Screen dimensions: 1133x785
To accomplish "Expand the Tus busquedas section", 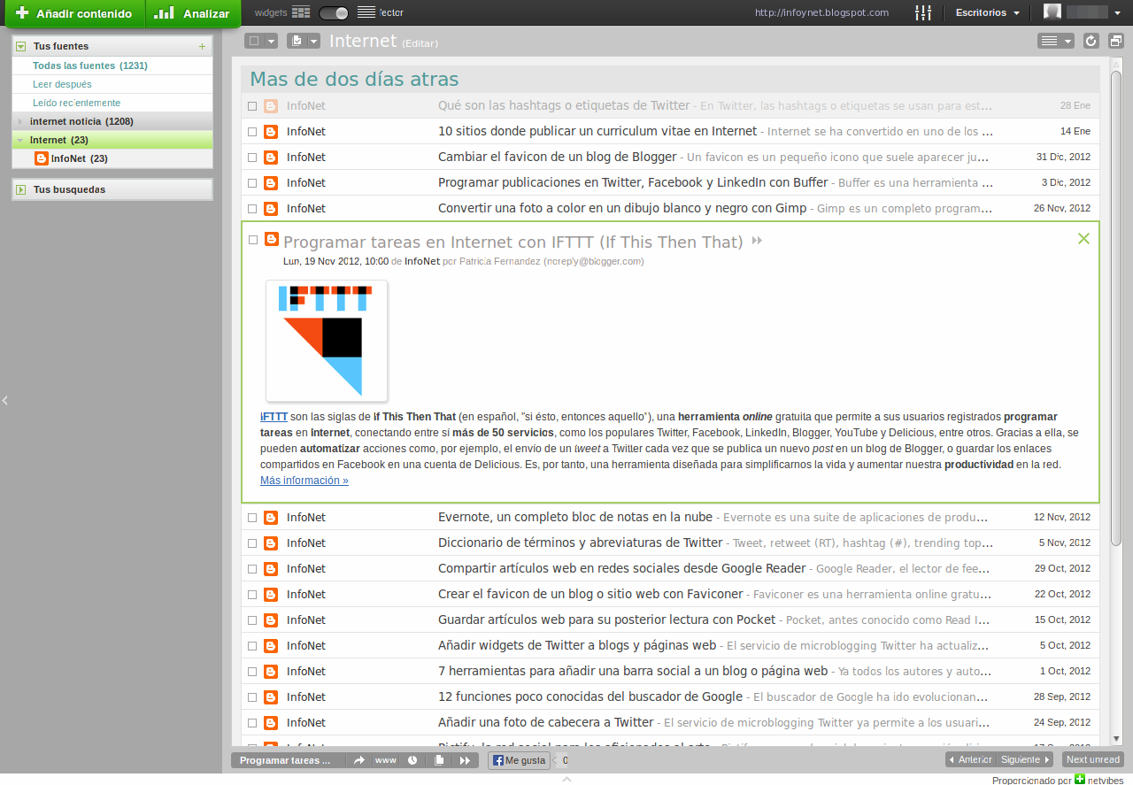I will [21, 189].
